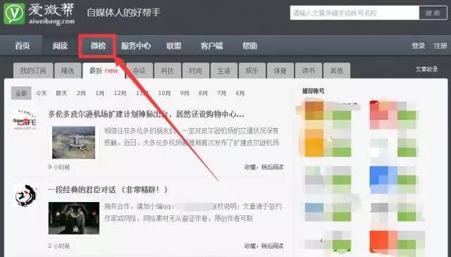Open the Toronto Pearson airport article thumbnail
The width and height of the screenshot is (451, 257).
[73, 142]
